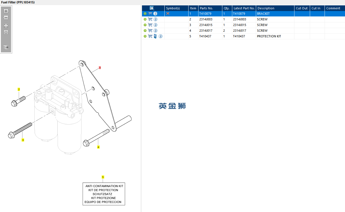Click the PROTECTION KIT description cell
The image size is (345, 212).
tap(275, 36)
